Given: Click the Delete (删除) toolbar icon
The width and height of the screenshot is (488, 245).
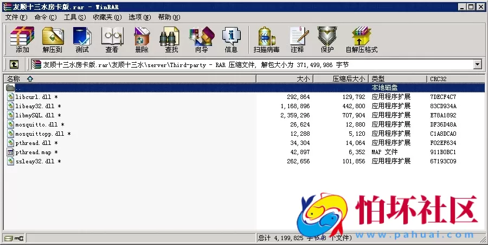Looking at the screenshot, I should click(x=142, y=39).
